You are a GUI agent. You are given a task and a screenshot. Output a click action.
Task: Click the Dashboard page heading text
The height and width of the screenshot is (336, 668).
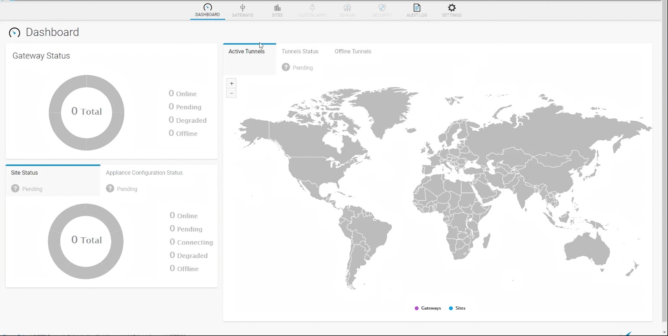(x=52, y=32)
